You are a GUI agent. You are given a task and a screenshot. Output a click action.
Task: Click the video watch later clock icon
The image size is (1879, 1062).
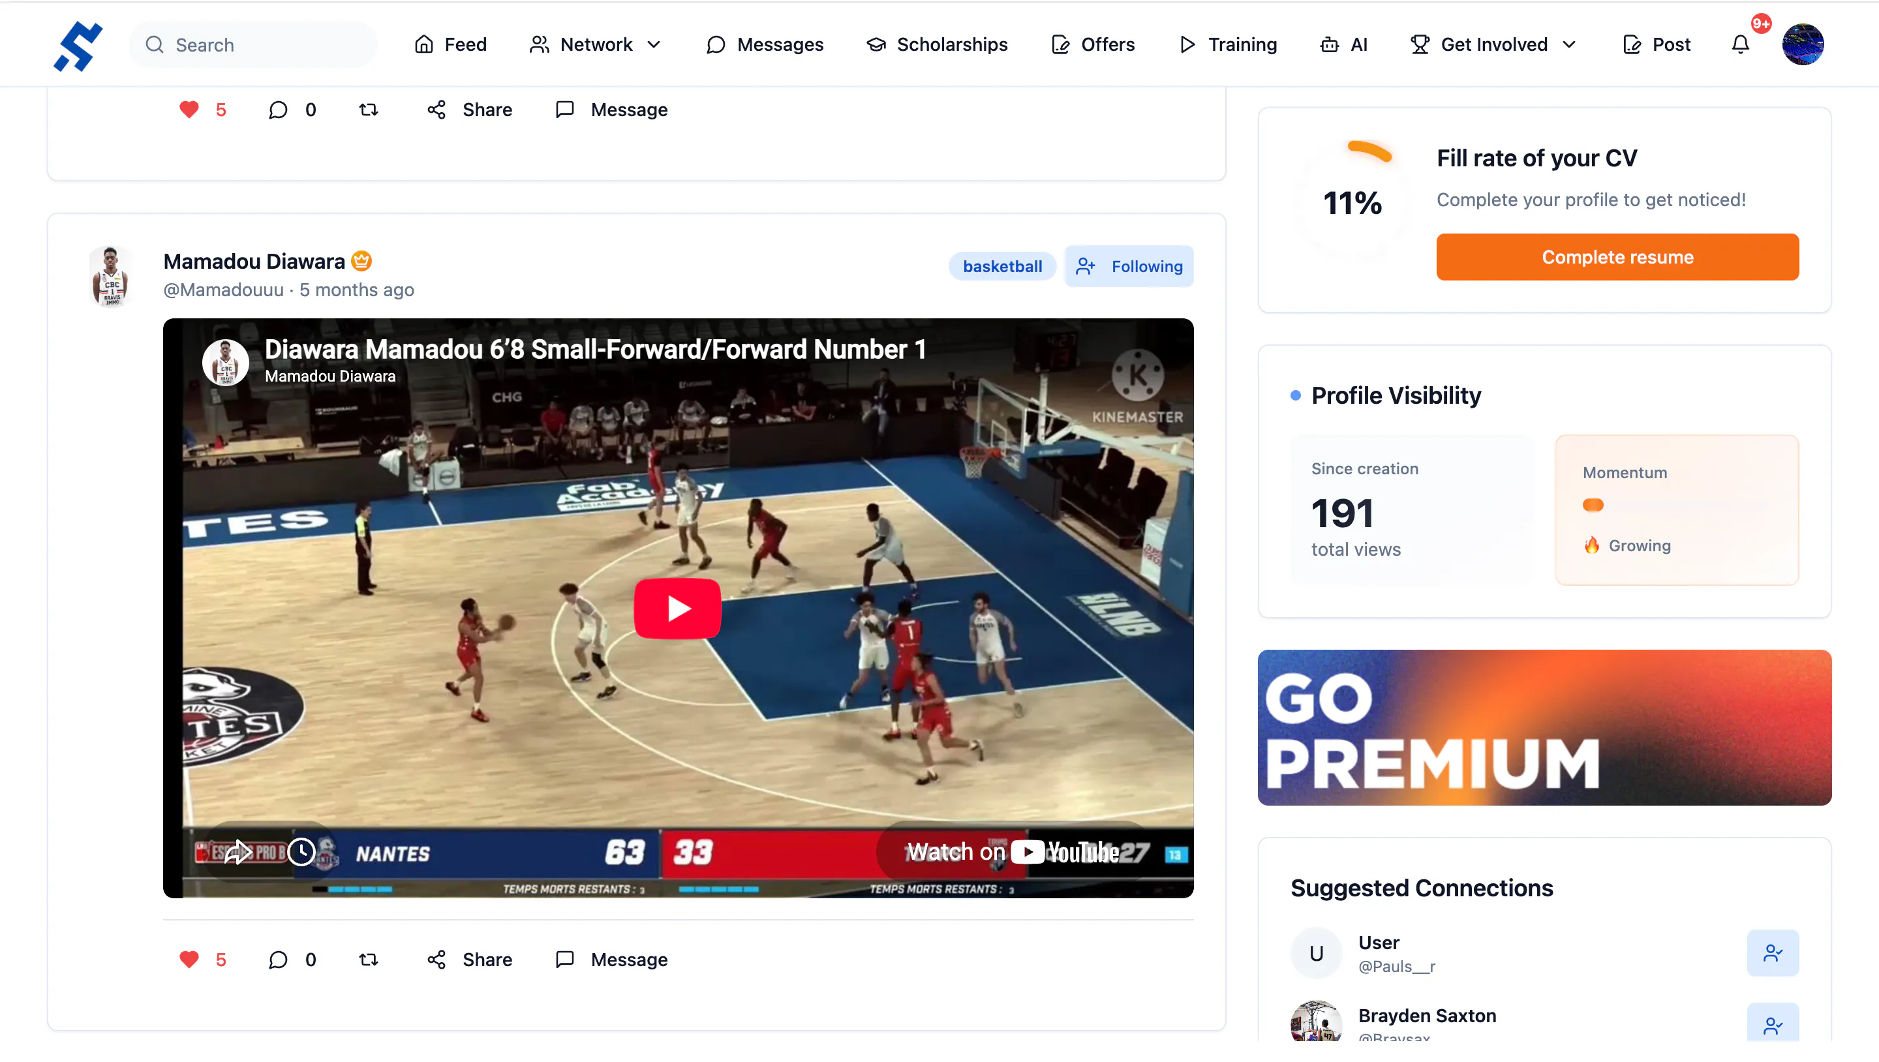coord(301,851)
